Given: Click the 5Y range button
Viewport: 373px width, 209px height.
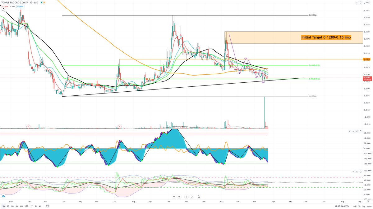Looking at the screenshot, I should 35,206.
